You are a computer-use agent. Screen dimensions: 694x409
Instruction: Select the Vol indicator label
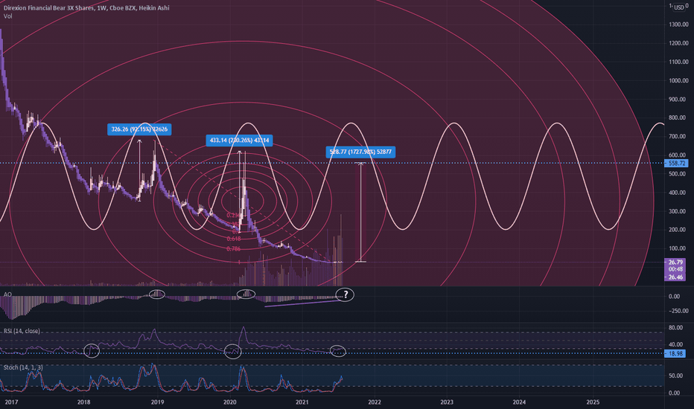click(x=8, y=16)
